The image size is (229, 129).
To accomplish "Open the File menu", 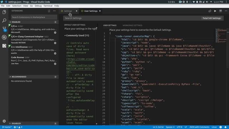I will pyautogui.click(x=3, y=6).
